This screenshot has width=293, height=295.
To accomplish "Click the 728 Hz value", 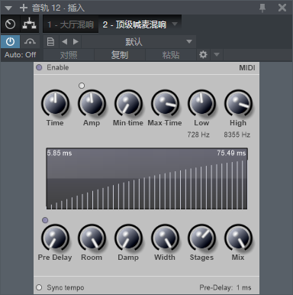I will click(198, 135).
